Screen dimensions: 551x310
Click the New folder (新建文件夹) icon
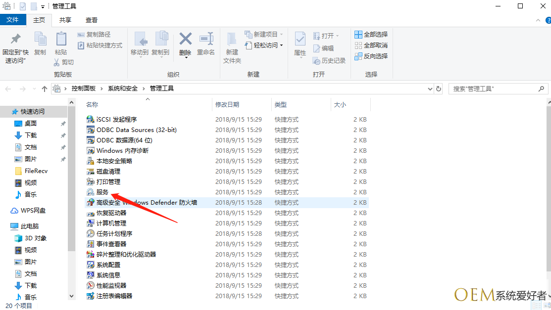tap(232, 40)
